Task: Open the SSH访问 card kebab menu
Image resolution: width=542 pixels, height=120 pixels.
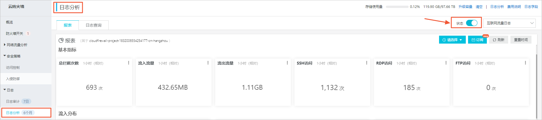Action: point(367,63)
